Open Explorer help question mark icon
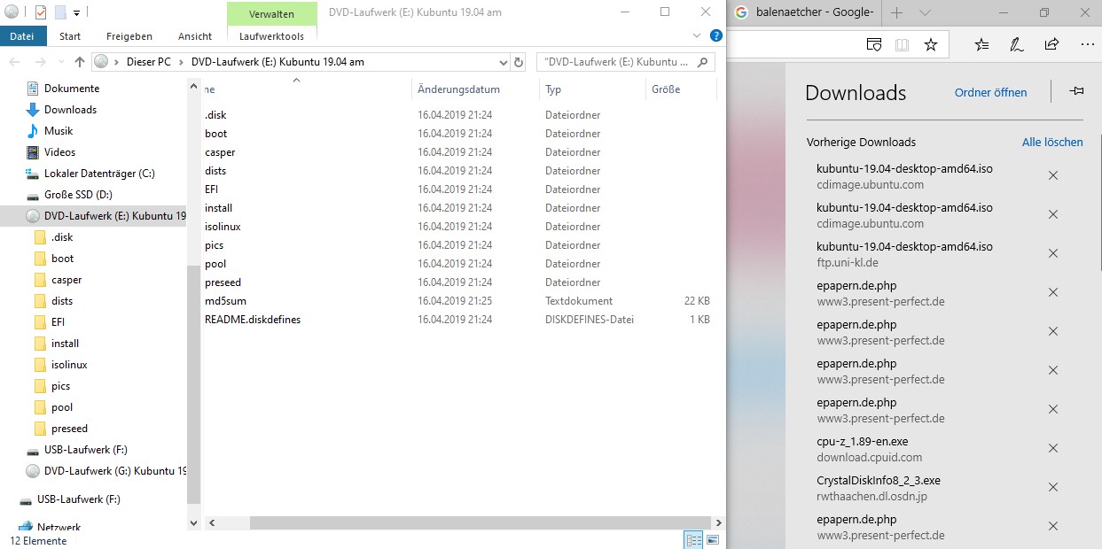The height and width of the screenshot is (549, 1102). [715, 35]
